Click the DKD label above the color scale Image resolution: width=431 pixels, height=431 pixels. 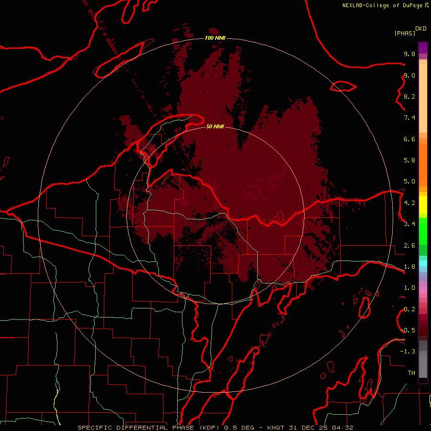(x=421, y=29)
